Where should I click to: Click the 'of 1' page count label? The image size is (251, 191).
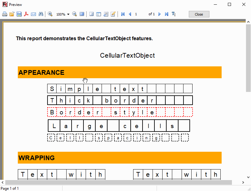(x=152, y=14)
